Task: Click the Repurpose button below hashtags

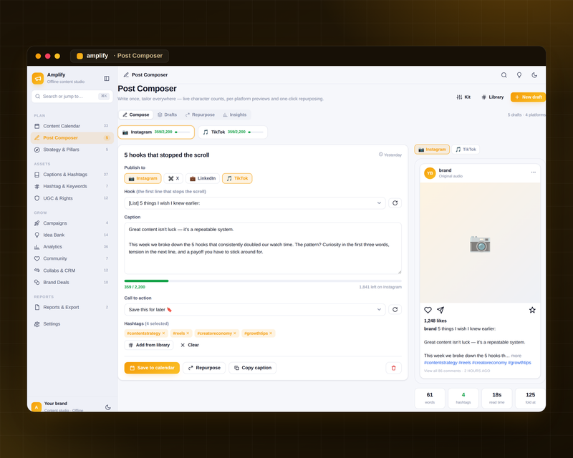Action: pos(204,368)
